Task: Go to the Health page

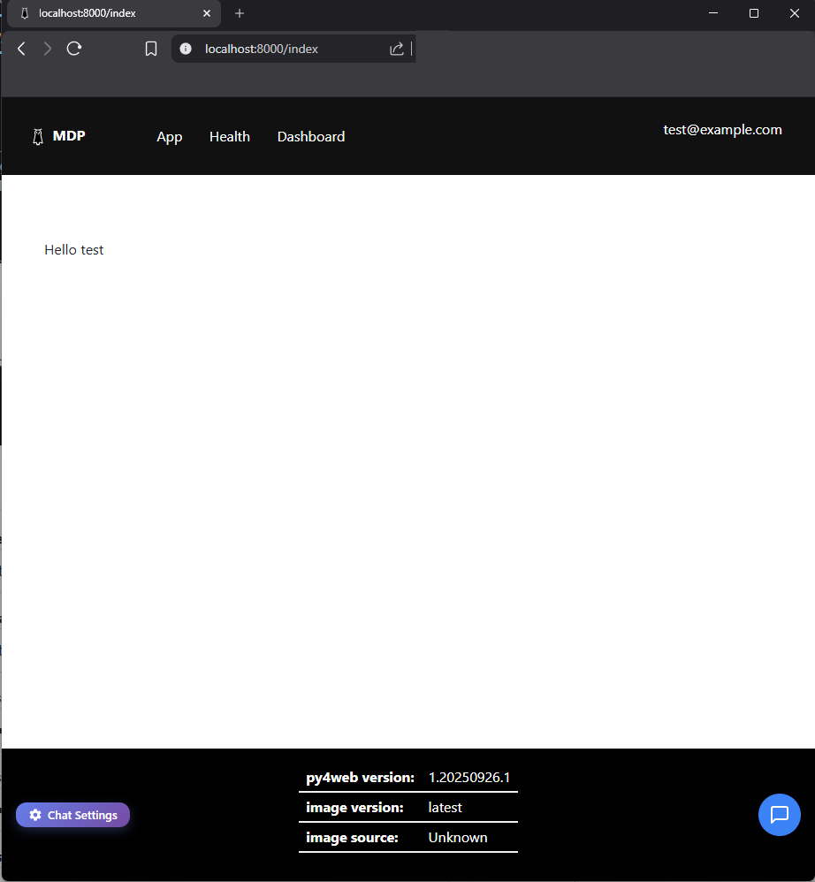Action: (x=230, y=137)
